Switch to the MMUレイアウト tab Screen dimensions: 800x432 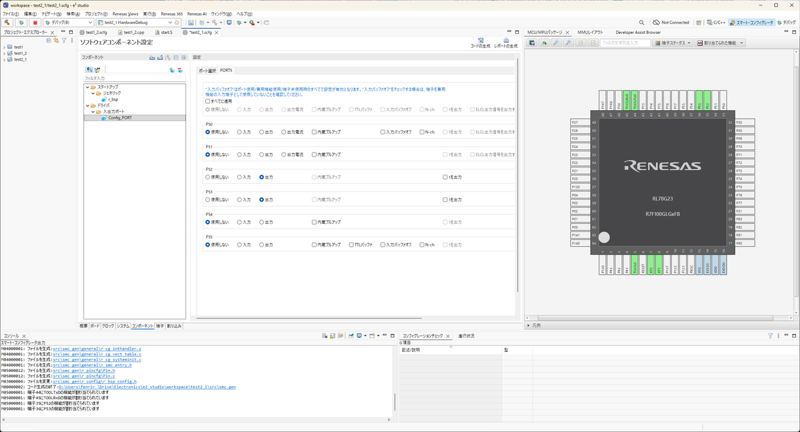click(x=590, y=32)
